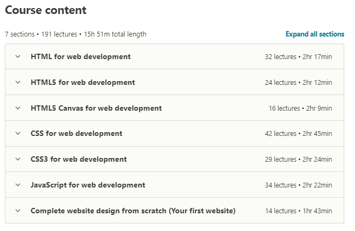Screen dimensions: 355x231
Task: Open 'JavaScript for web development' section title
Action: click(x=88, y=185)
